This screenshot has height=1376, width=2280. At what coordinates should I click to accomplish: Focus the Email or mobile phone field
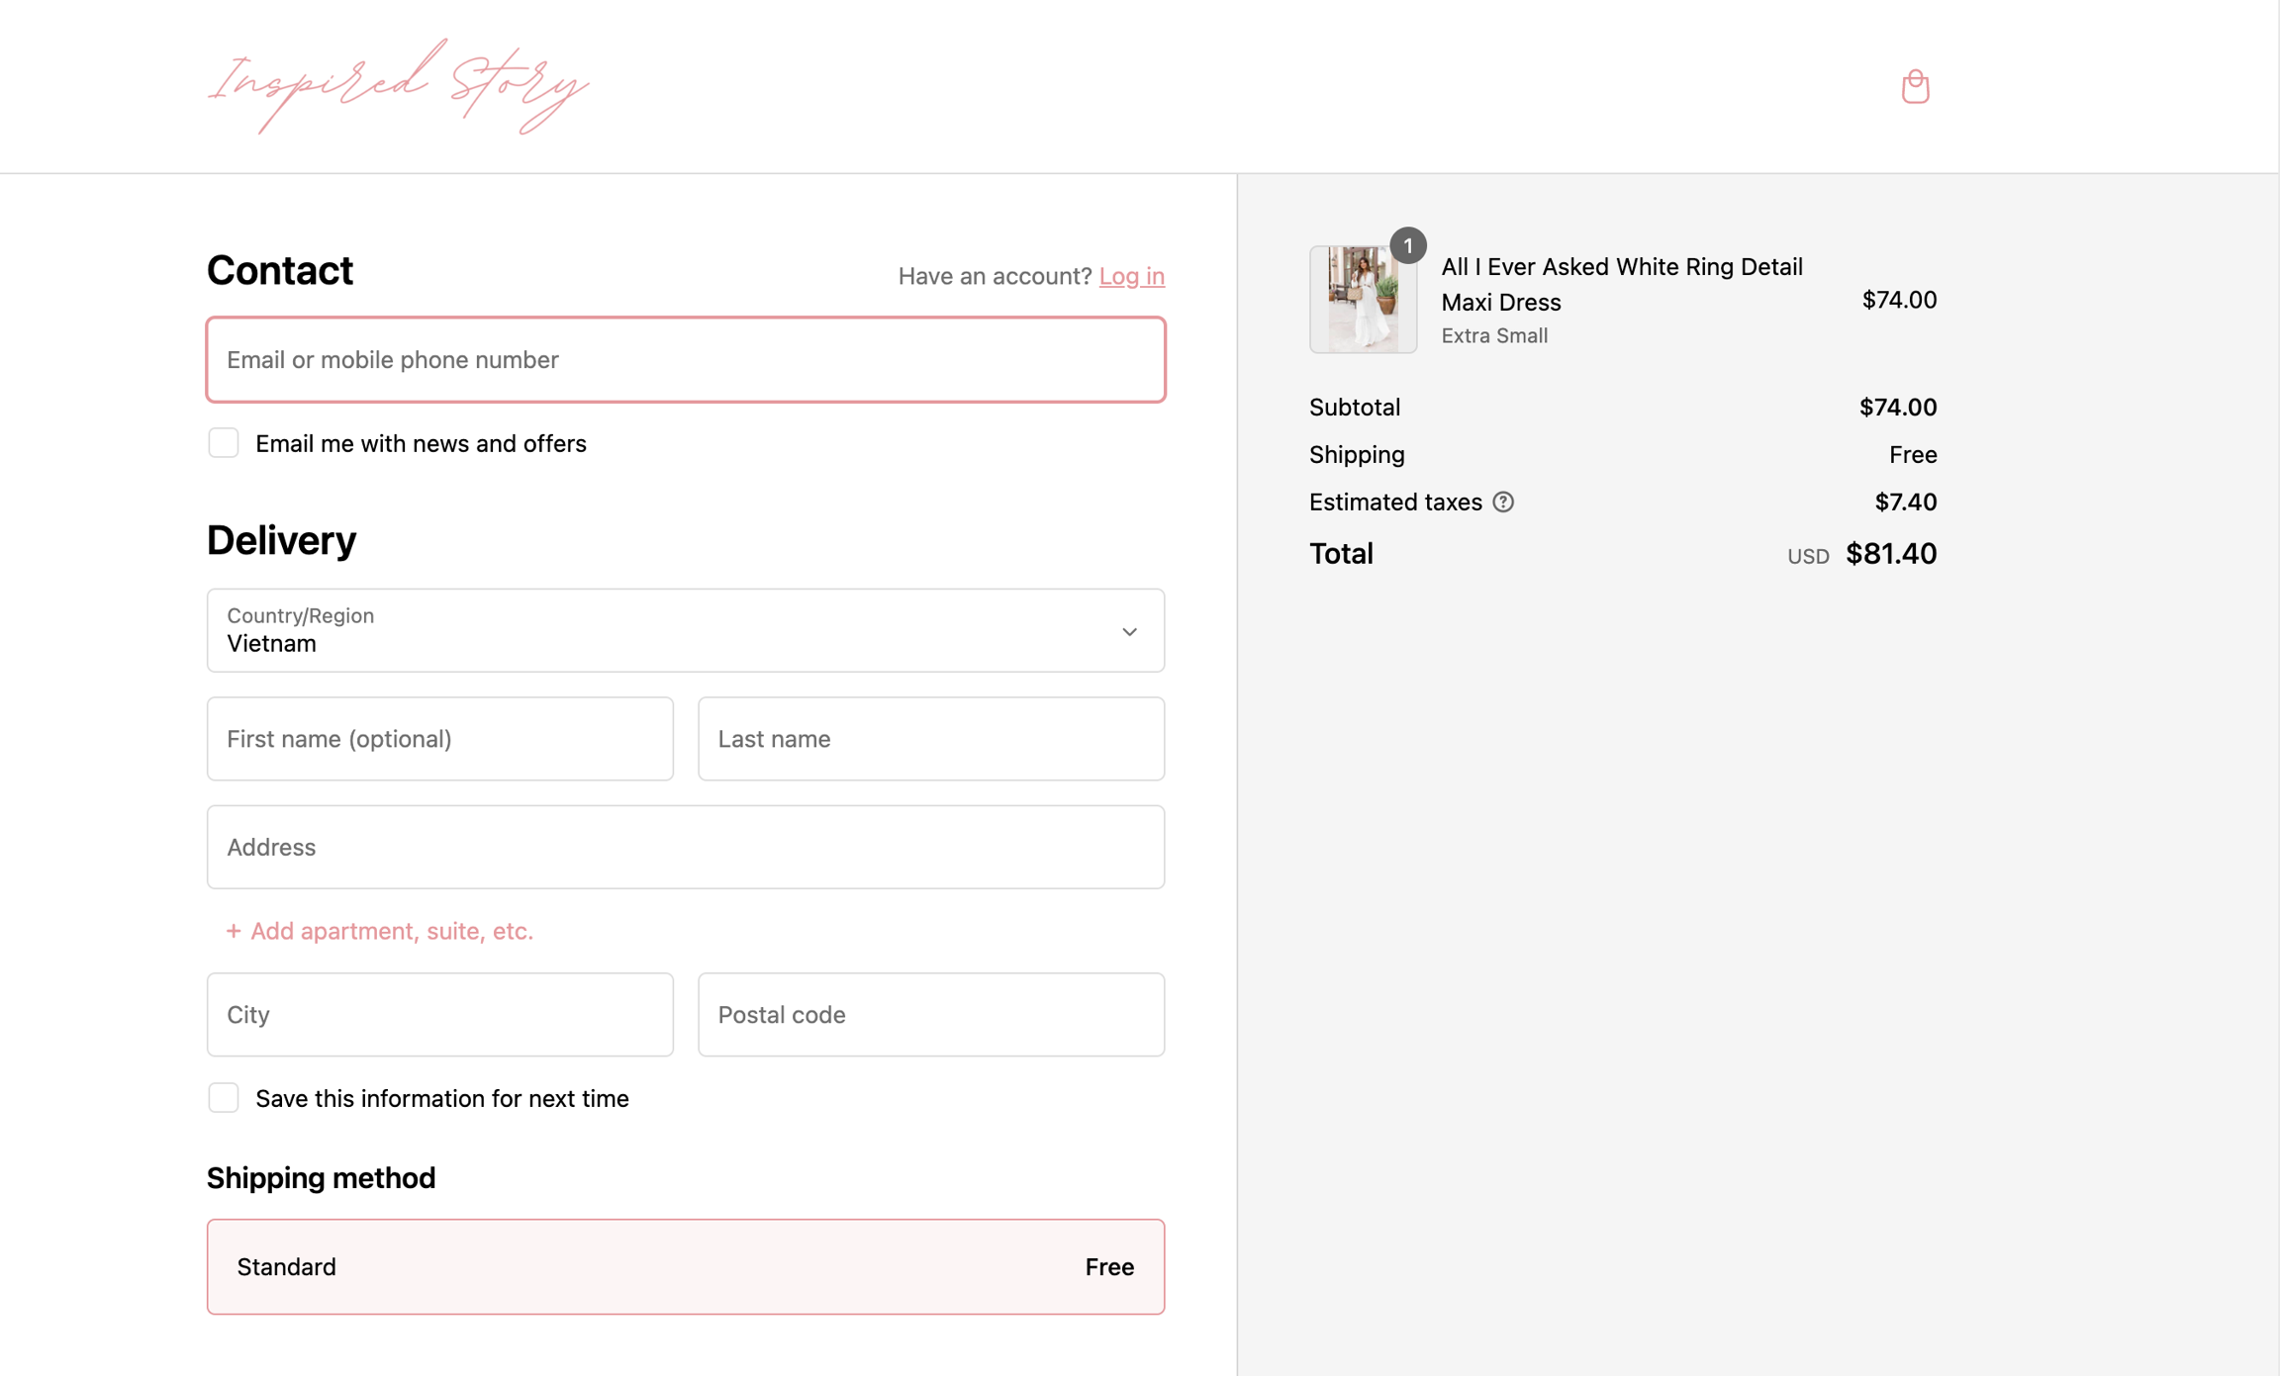[x=685, y=360]
